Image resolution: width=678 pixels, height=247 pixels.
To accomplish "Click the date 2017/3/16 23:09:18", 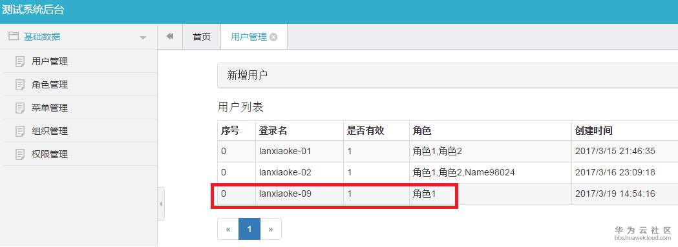I will (615, 173).
